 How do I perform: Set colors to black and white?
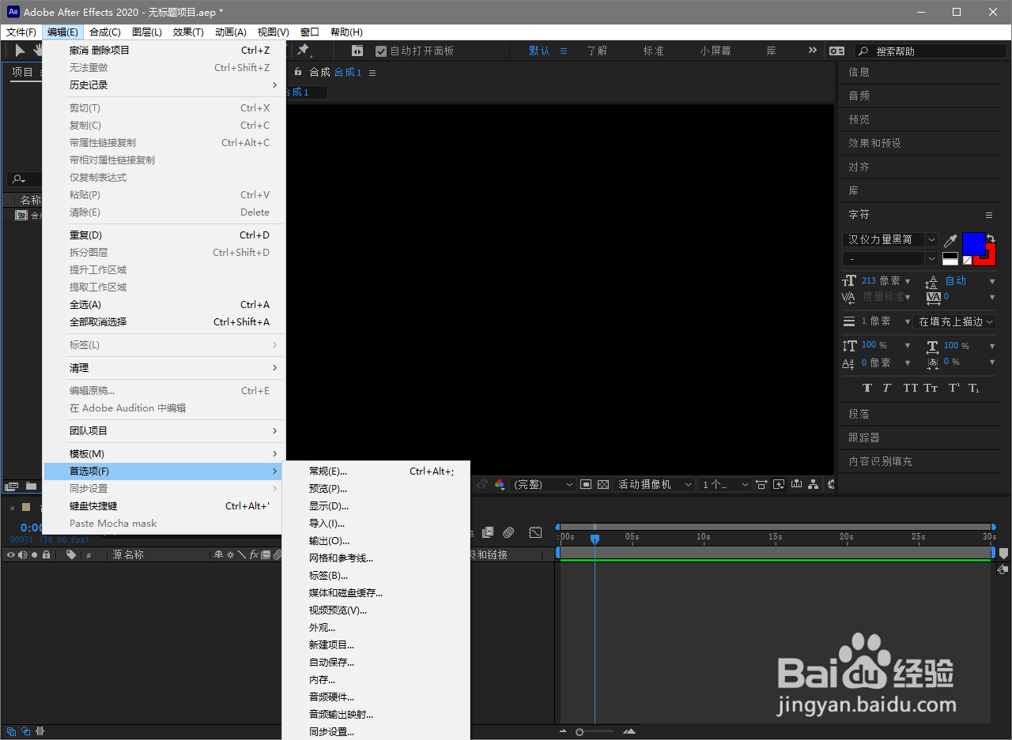(950, 258)
